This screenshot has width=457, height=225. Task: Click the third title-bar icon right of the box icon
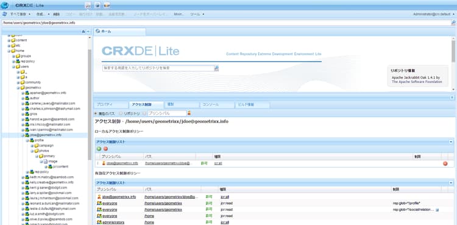[x=107, y=5]
